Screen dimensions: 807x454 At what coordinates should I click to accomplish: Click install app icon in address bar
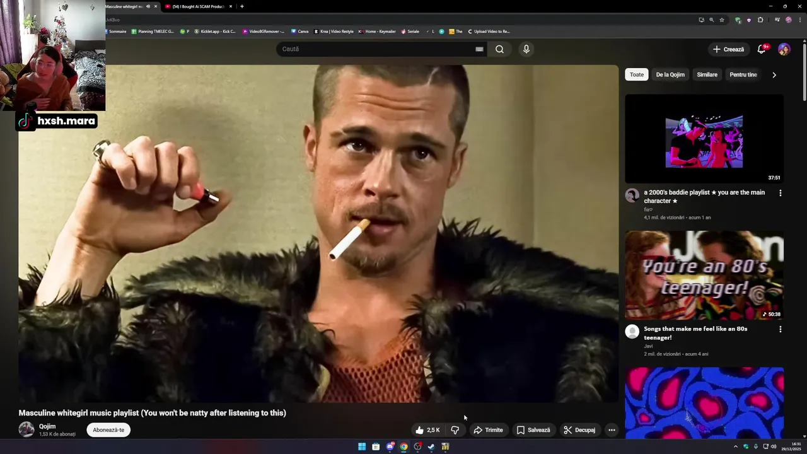tap(701, 20)
